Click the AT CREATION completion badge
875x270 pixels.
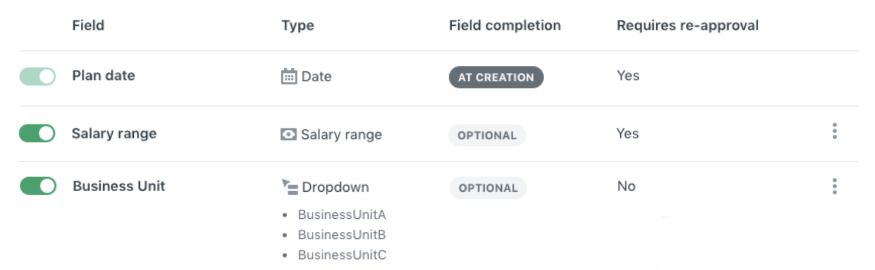click(496, 77)
